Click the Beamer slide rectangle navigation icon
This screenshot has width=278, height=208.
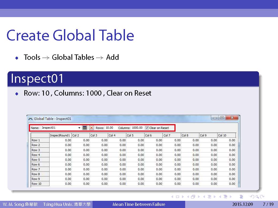177,197
